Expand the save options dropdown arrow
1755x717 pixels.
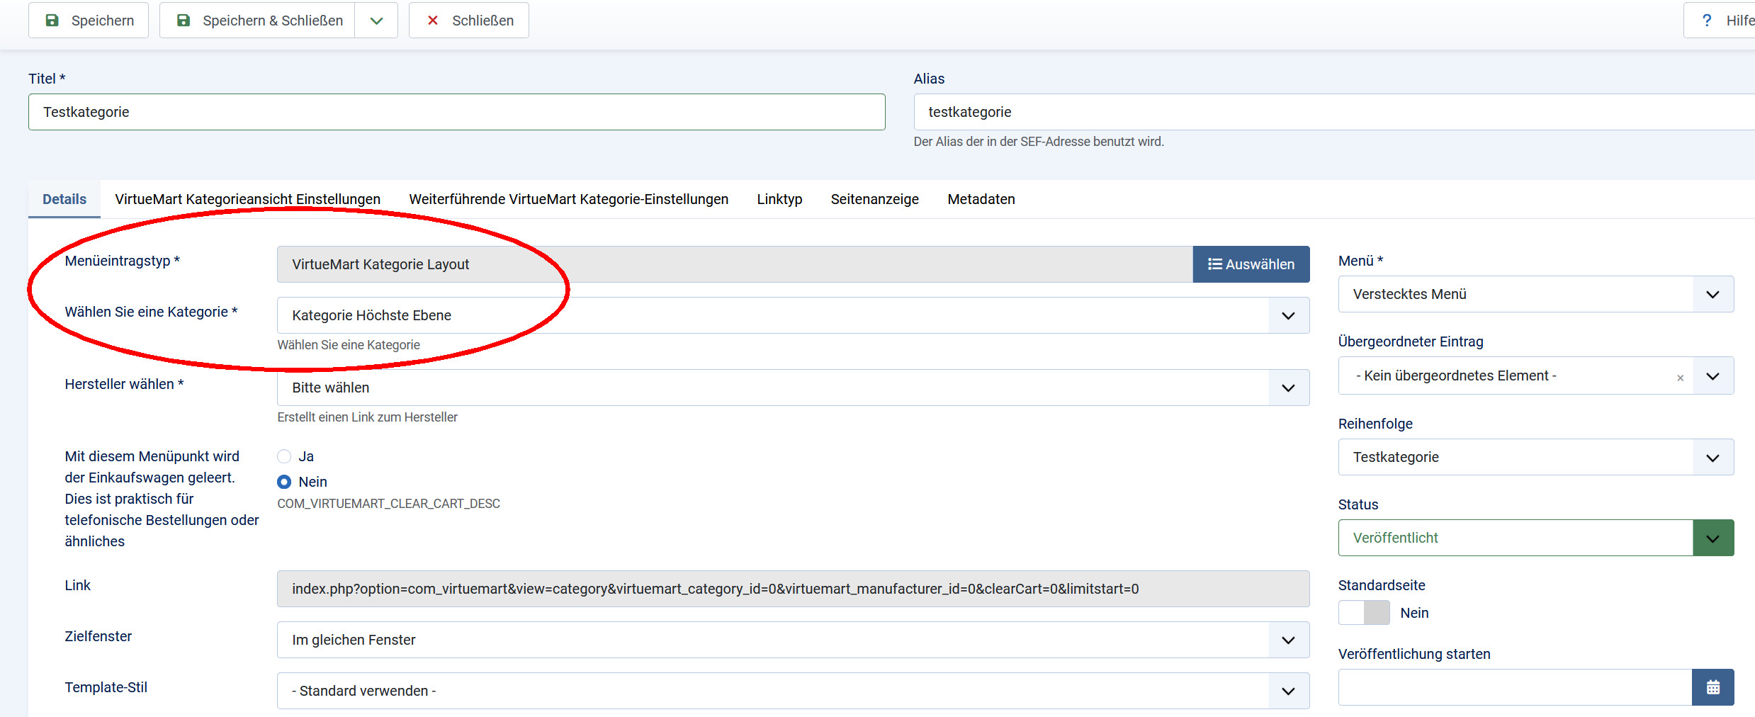click(376, 21)
